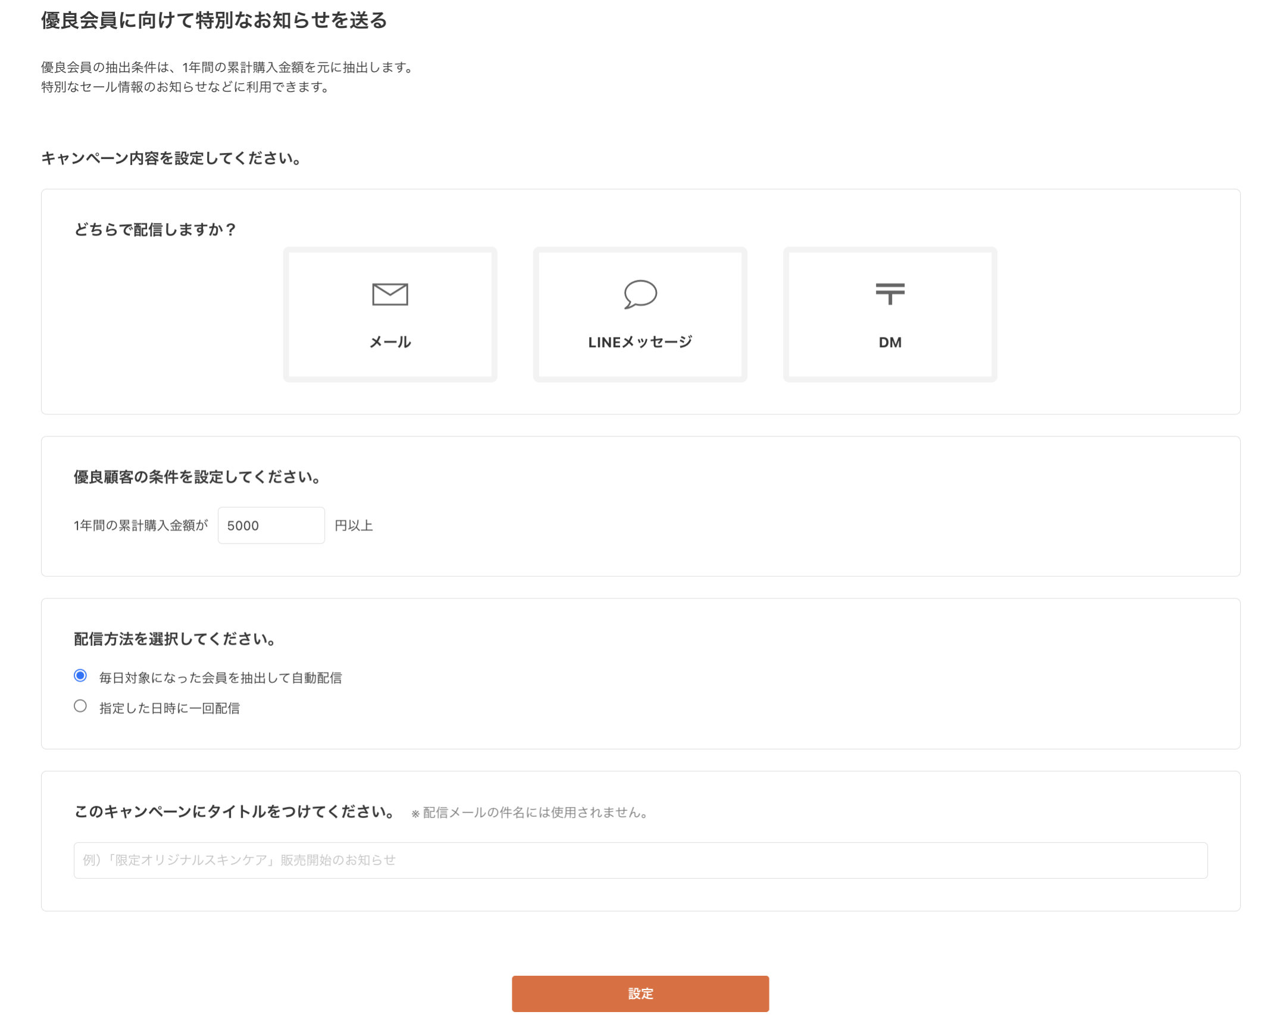Select the メール delivery card
Viewport: 1286px width, 1021px height.
point(390,314)
